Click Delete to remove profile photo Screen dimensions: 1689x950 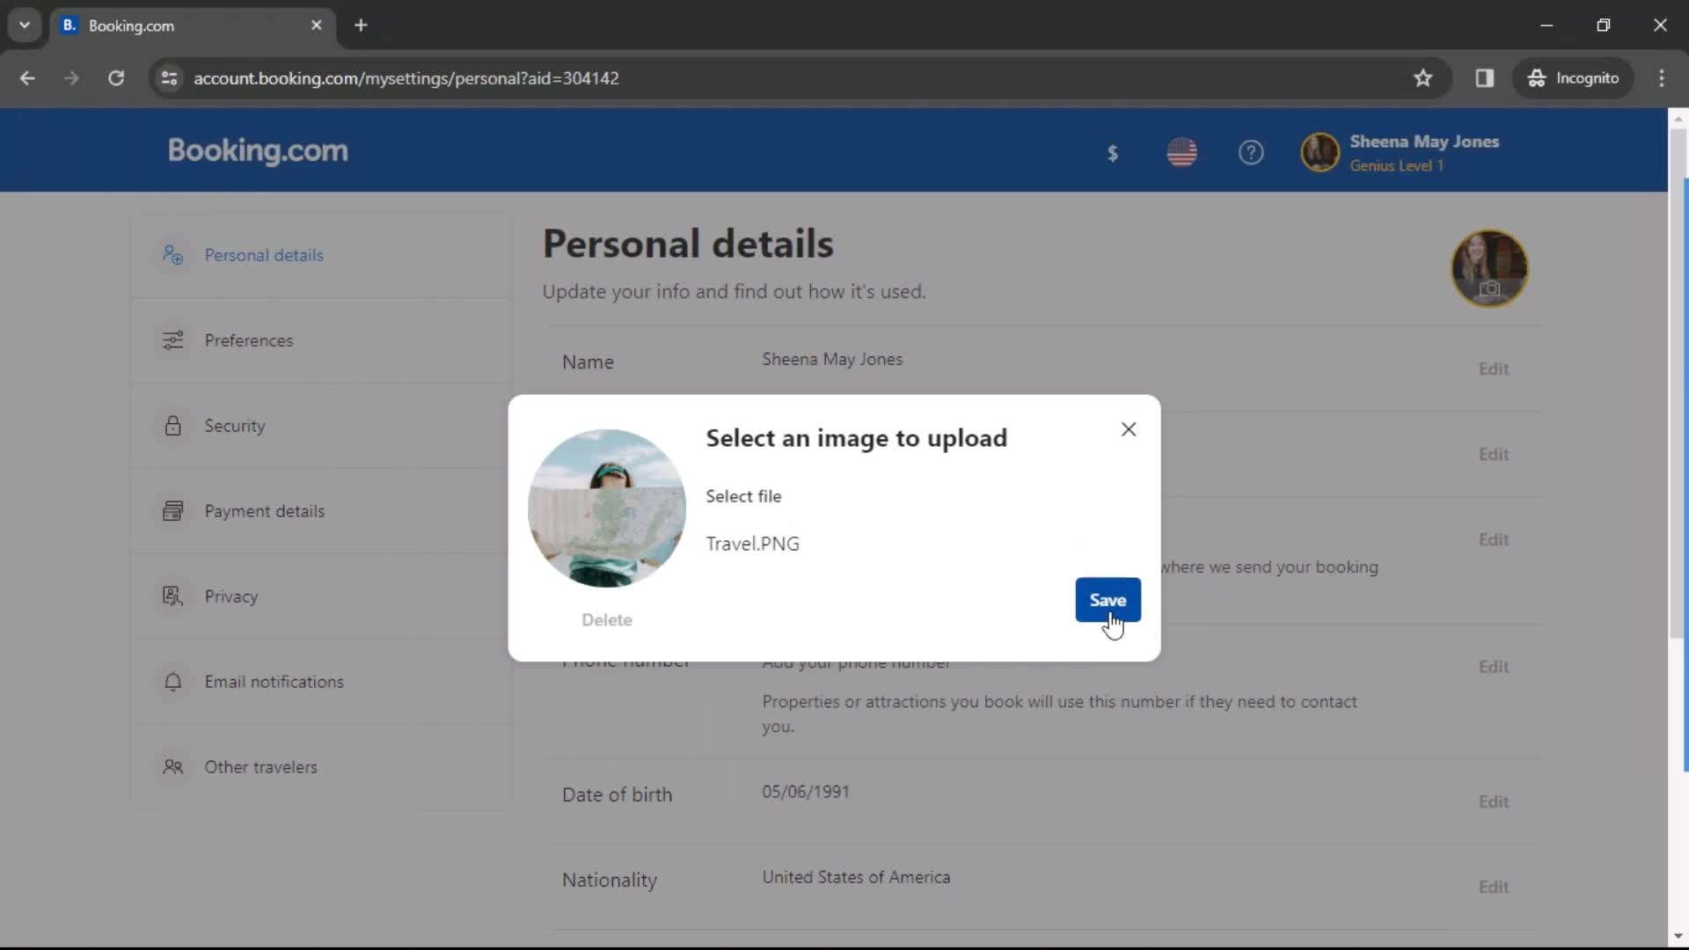coord(607,618)
